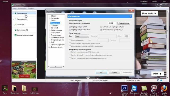Check Сопоставлять хост-имена через прокси
This screenshot has width=170, height=96.
click(70, 43)
